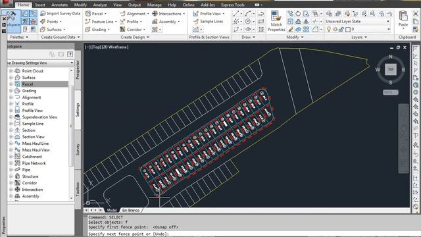Click the Rectangle draw tool
421x237 pixels.
(261, 21)
